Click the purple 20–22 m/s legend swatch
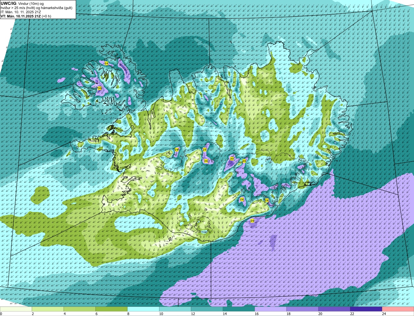The height and width of the screenshot is (316, 414). [x=334, y=309]
